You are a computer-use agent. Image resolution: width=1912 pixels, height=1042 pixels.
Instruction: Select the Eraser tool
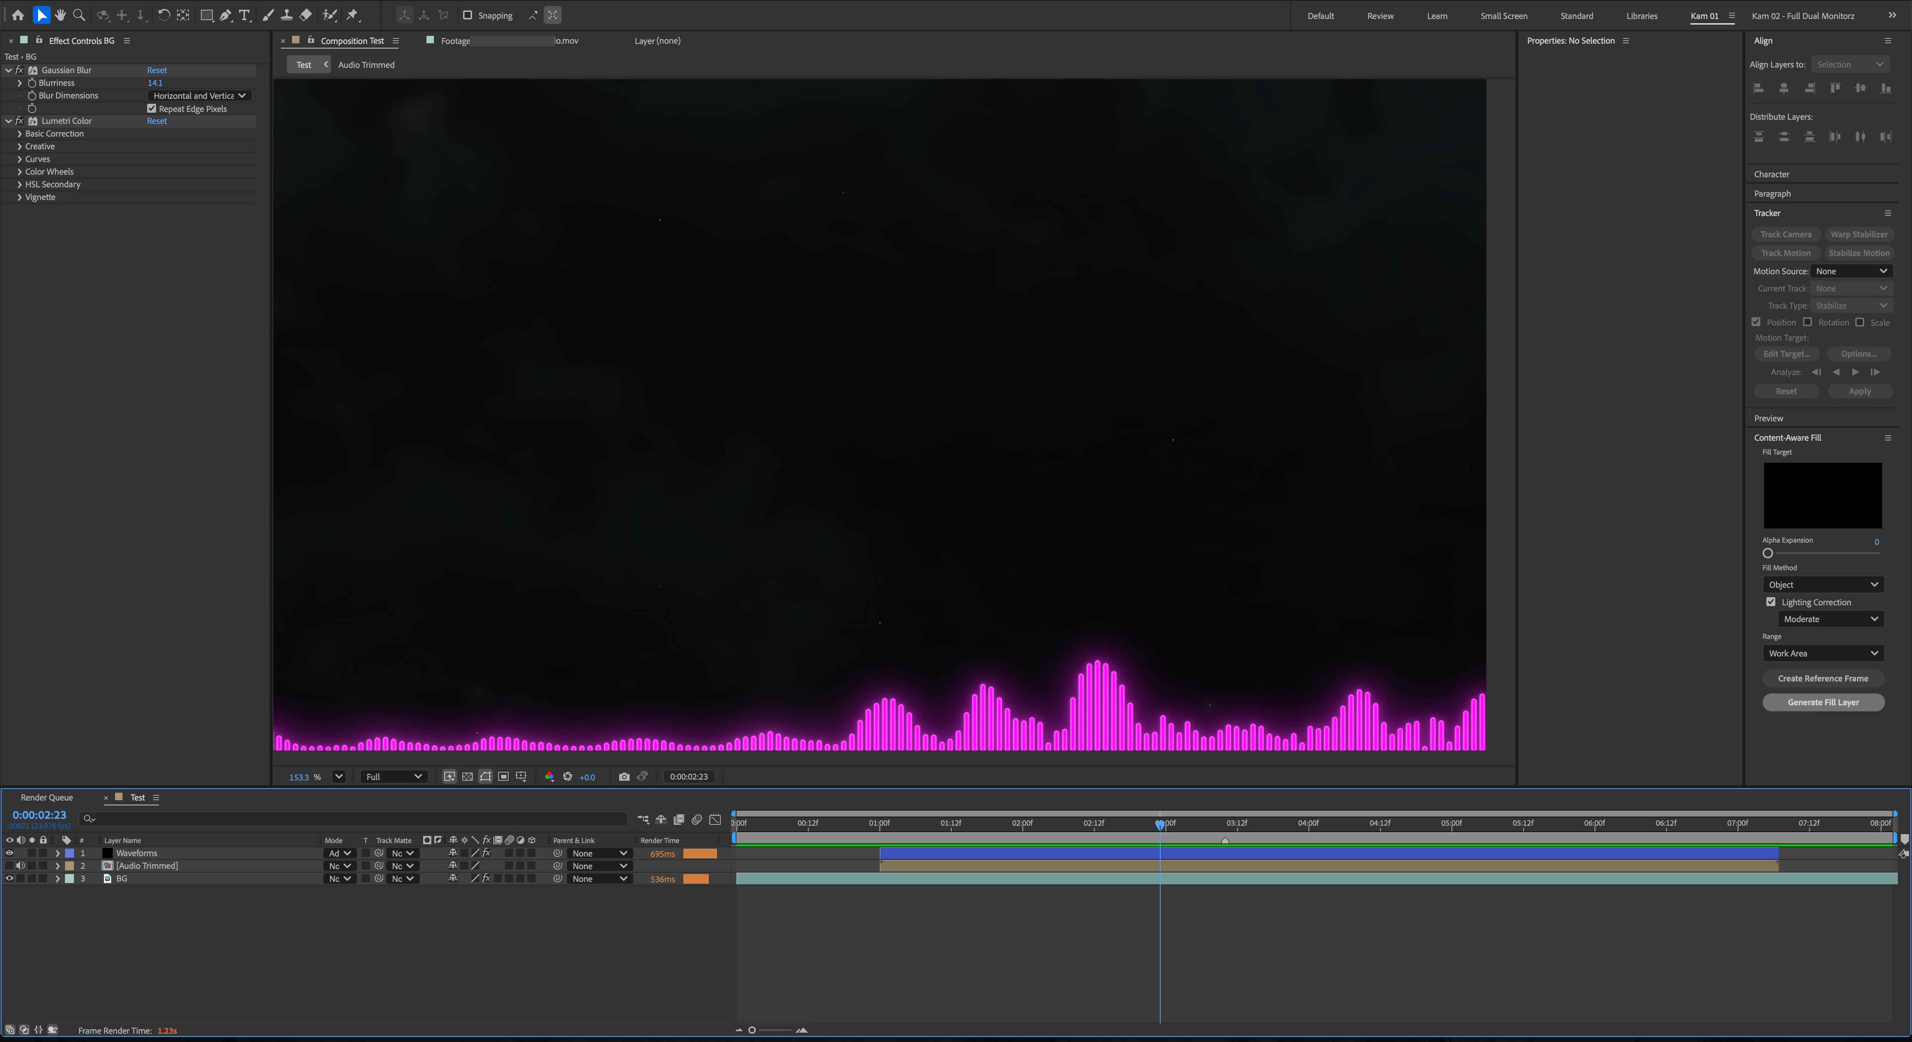305,15
